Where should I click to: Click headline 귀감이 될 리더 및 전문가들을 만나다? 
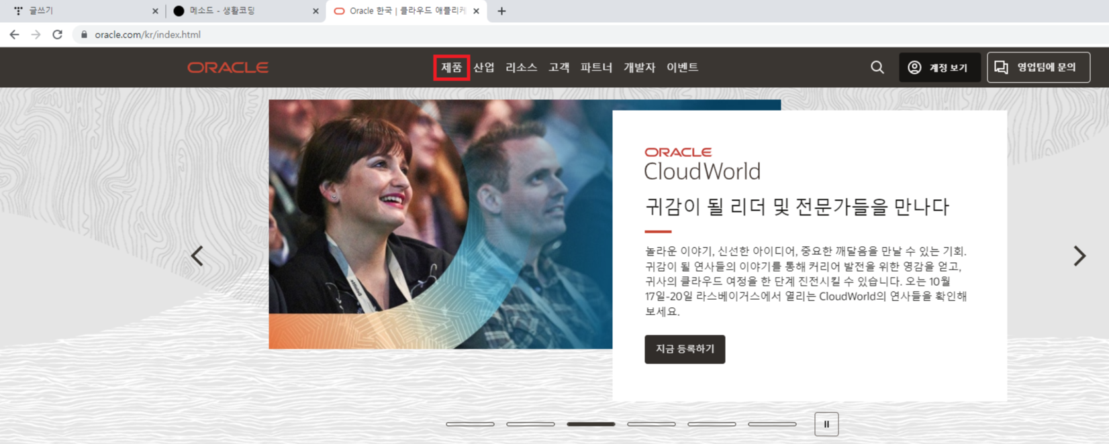797,207
